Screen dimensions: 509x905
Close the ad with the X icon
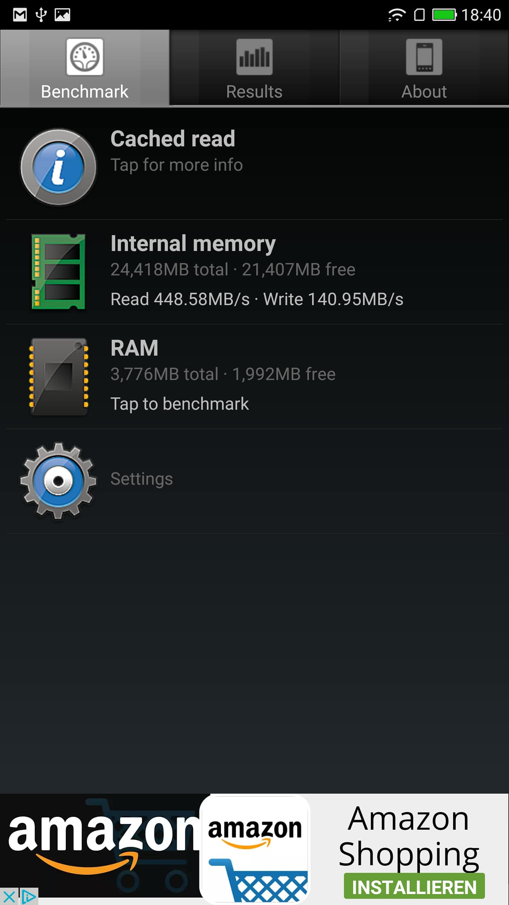(x=9, y=897)
